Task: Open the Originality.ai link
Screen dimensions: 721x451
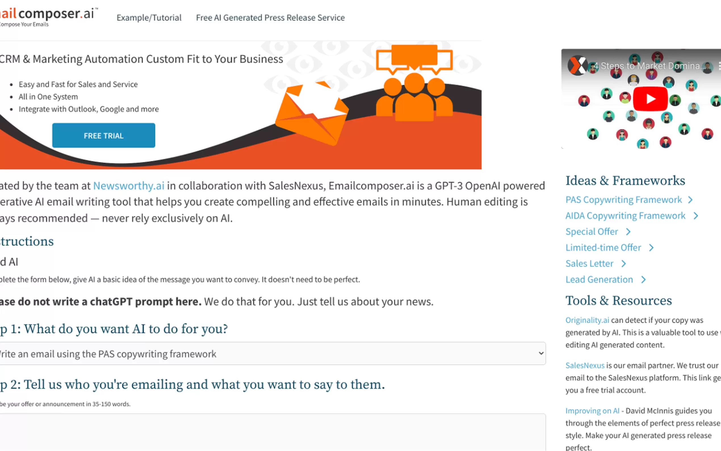Action: click(x=587, y=320)
